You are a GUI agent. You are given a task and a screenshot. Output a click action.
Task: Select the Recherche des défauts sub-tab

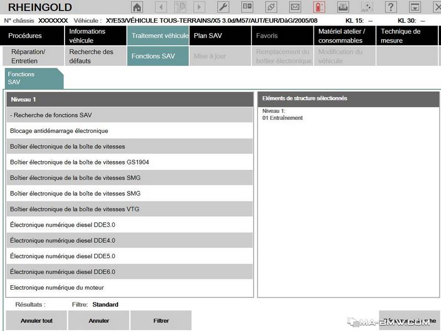pyautogui.click(x=95, y=56)
